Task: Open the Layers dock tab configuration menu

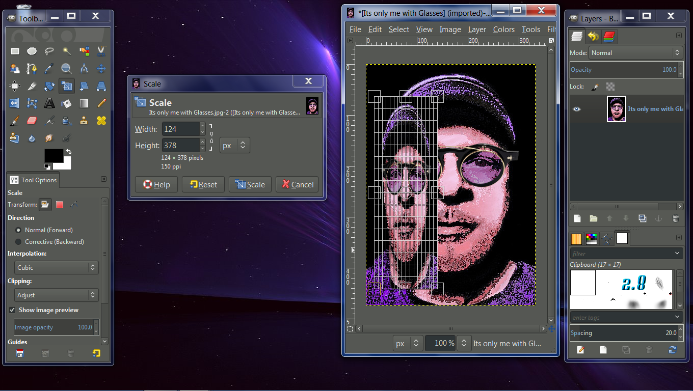Action: [679, 36]
